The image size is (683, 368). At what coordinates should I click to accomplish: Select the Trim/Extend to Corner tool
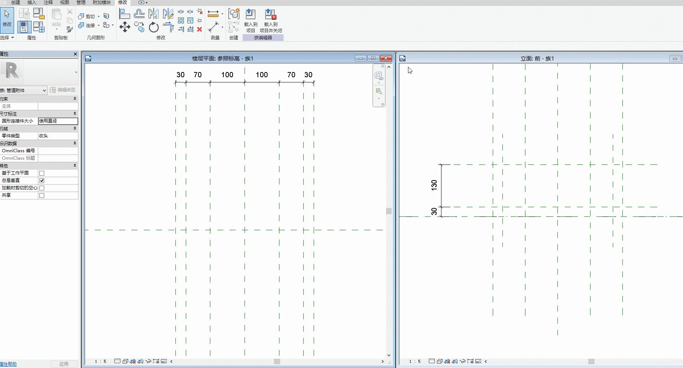click(x=168, y=27)
